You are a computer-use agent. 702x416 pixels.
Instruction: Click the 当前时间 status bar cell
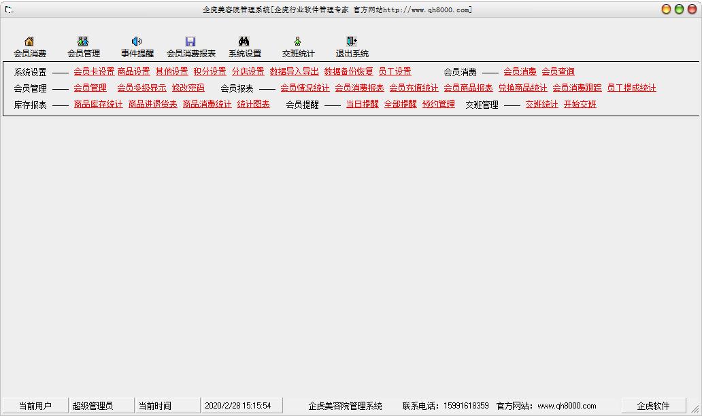pos(167,406)
